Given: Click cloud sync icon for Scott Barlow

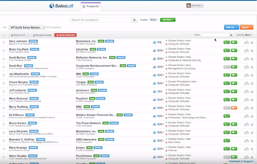Looking at the screenshot, I should 246,59.
